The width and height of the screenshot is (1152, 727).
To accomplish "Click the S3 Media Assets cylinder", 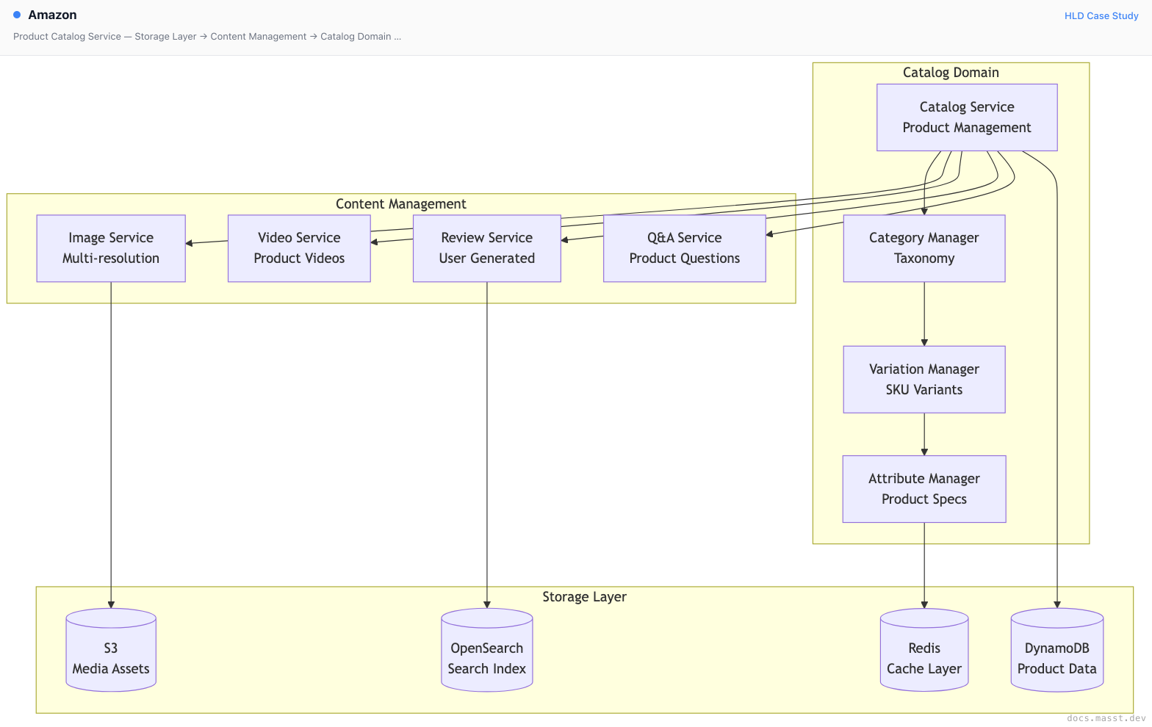I will tap(111, 650).
